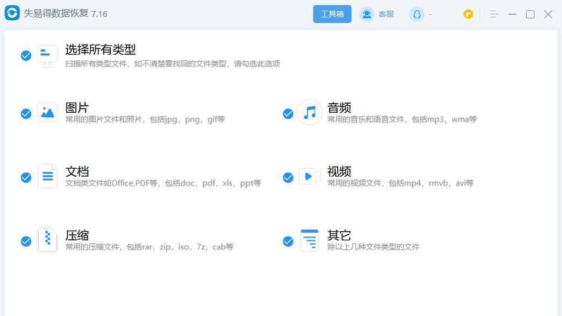The width and height of the screenshot is (562, 316).
Task: Select the 图片 heading text
Action: pyautogui.click(x=77, y=107)
